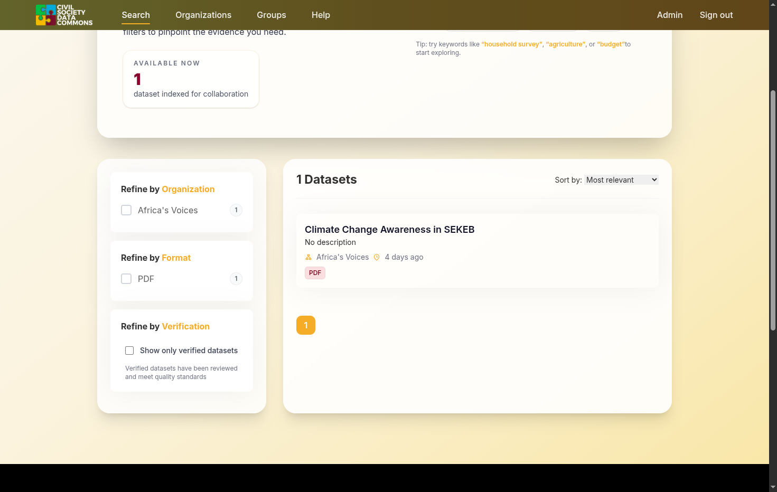The image size is (777, 492).
Task: Click the "agriculture" keyword suggestion
Action: (566, 44)
